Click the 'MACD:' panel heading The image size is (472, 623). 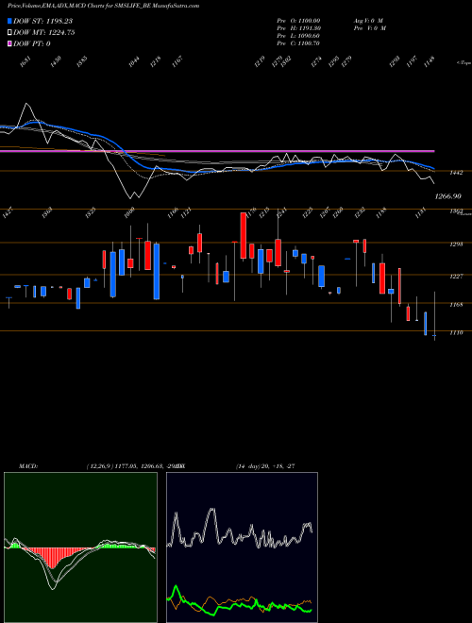click(28, 466)
